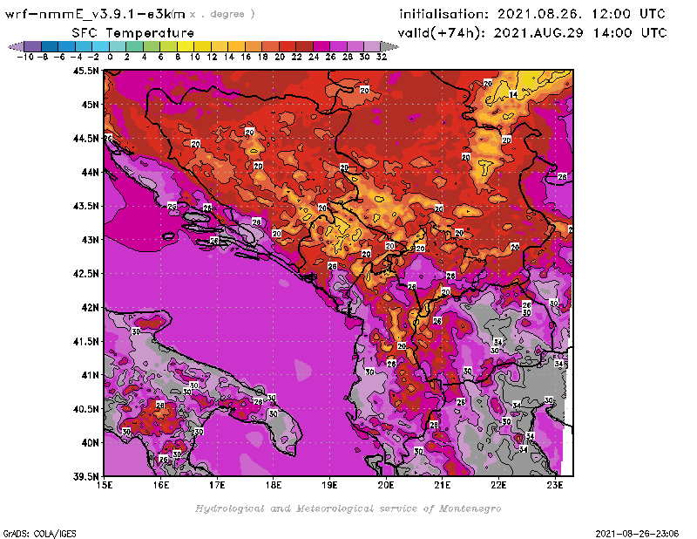Screen dimensions: 697x539
Task: Click the Hydrological and Meteorological service of Montenegro caption
Action: coord(348,508)
